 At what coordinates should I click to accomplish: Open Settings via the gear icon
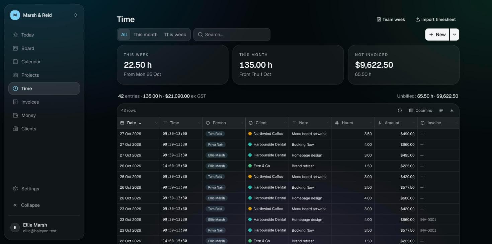[15, 189]
